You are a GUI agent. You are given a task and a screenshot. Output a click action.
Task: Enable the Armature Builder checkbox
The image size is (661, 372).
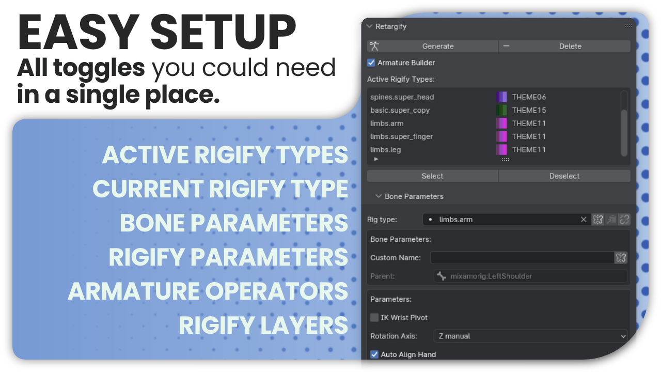click(371, 63)
